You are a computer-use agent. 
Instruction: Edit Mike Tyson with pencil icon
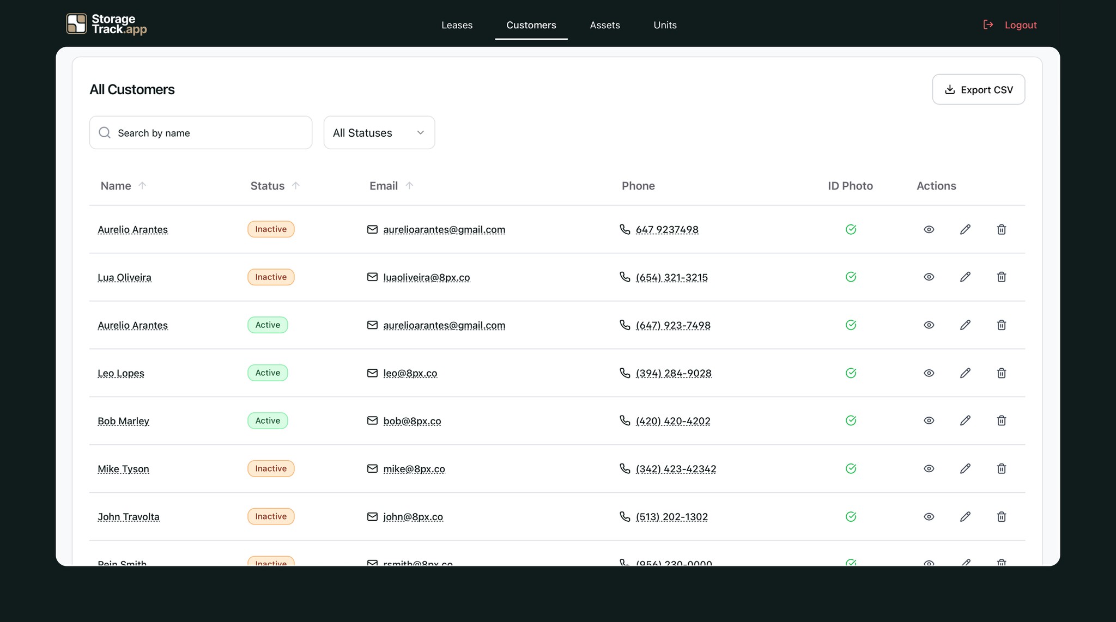click(x=965, y=468)
